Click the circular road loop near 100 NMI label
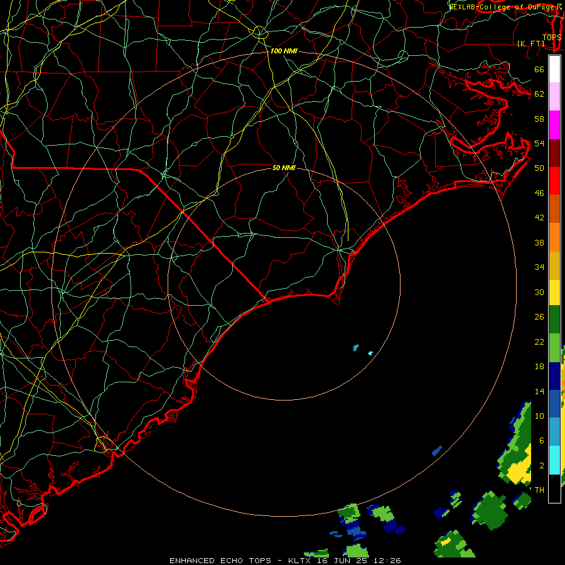The image size is (565, 565). pyautogui.click(x=259, y=32)
